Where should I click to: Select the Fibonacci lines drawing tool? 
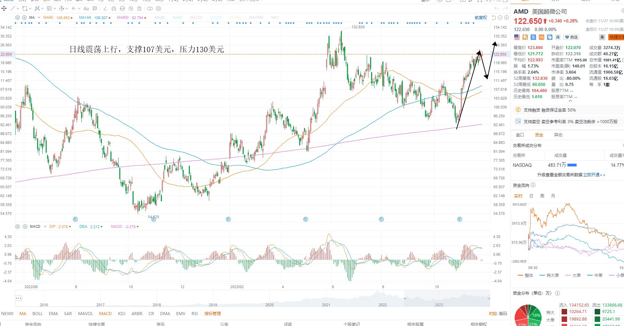(49, 9)
